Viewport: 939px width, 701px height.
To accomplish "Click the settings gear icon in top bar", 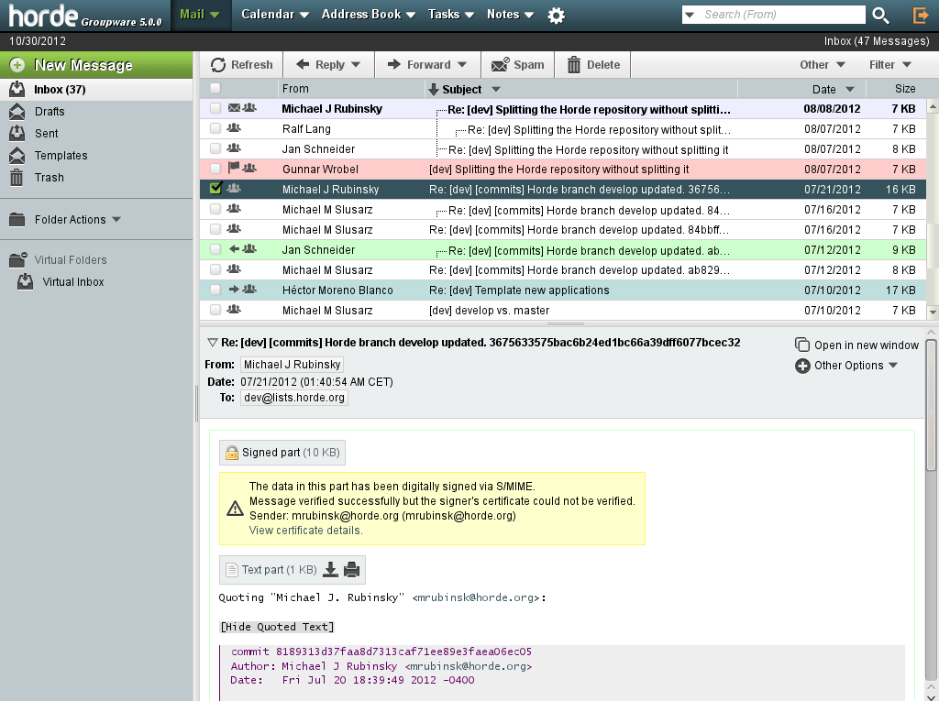I will click(x=556, y=16).
